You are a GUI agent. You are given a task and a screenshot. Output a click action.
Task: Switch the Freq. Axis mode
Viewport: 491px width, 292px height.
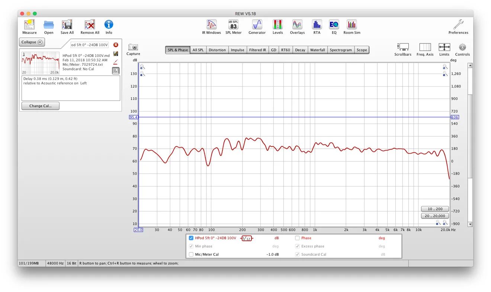pos(425,49)
